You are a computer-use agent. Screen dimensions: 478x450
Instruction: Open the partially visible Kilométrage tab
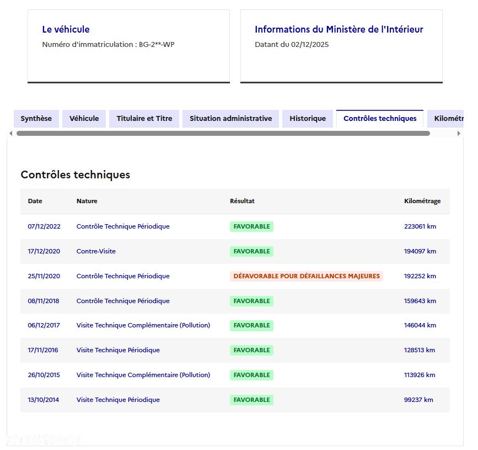(x=445, y=119)
